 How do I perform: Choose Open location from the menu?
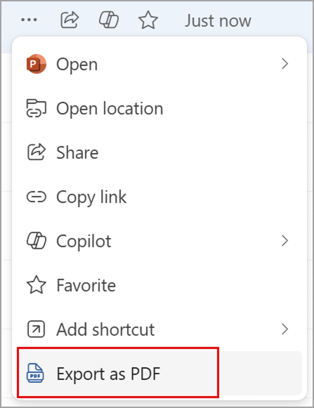pyautogui.click(x=110, y=108)
